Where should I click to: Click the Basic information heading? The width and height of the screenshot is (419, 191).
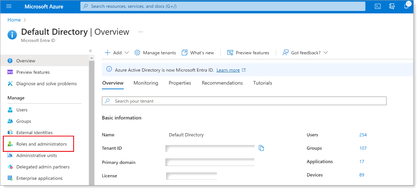coord(122,118)
